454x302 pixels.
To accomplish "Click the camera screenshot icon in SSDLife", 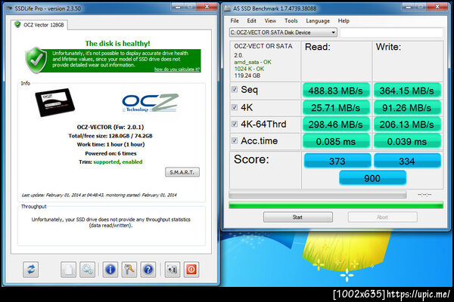I will coord(173,270).
